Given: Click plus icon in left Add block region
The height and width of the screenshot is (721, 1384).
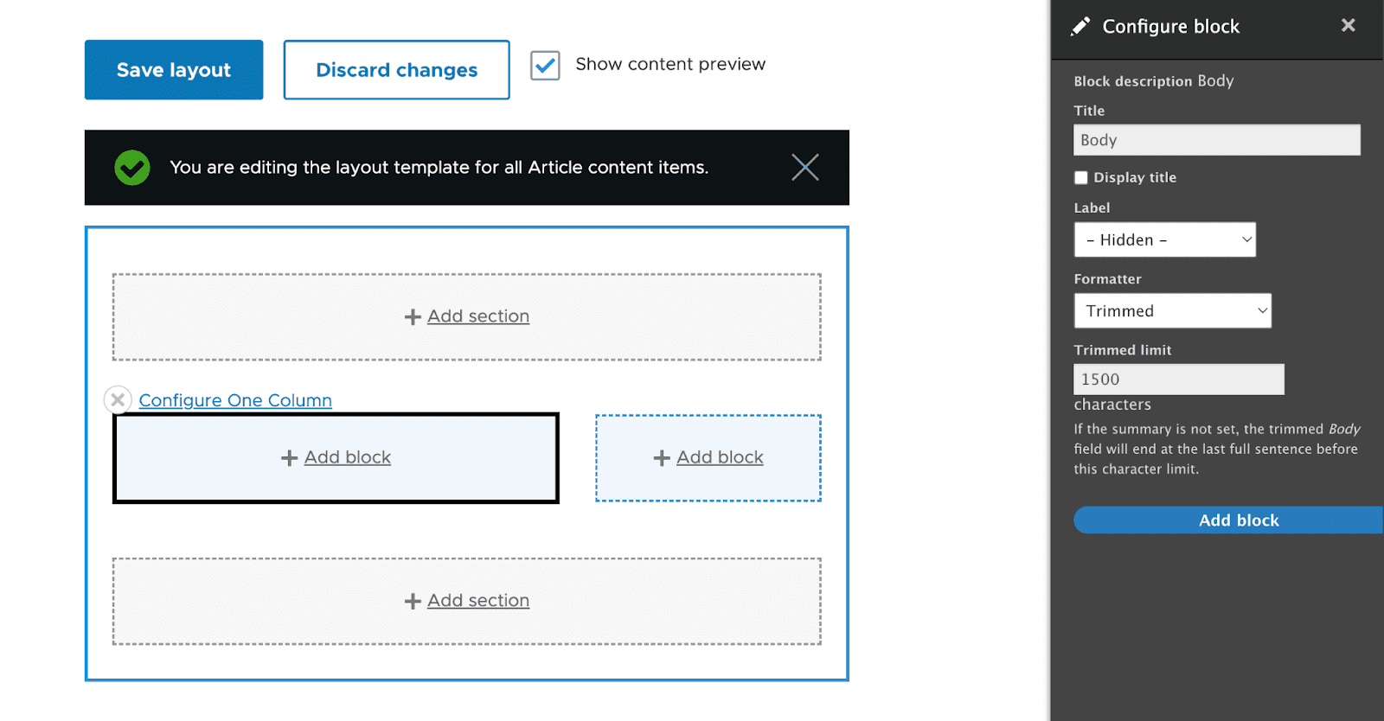Looking at the screenshot, I should click(x=289, y=458).
